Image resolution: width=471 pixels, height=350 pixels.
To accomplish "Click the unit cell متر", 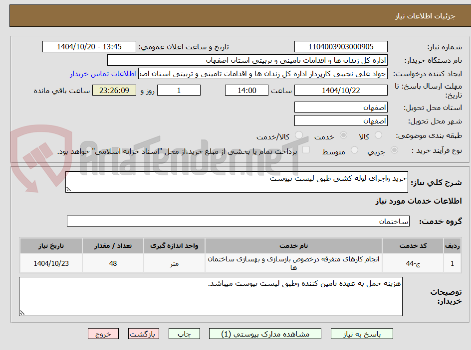I will (174, 263).
